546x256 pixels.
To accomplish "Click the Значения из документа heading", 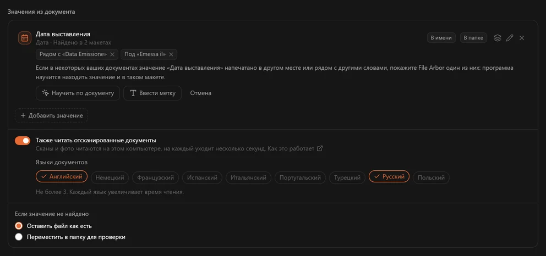I will [x=41, y=12].
